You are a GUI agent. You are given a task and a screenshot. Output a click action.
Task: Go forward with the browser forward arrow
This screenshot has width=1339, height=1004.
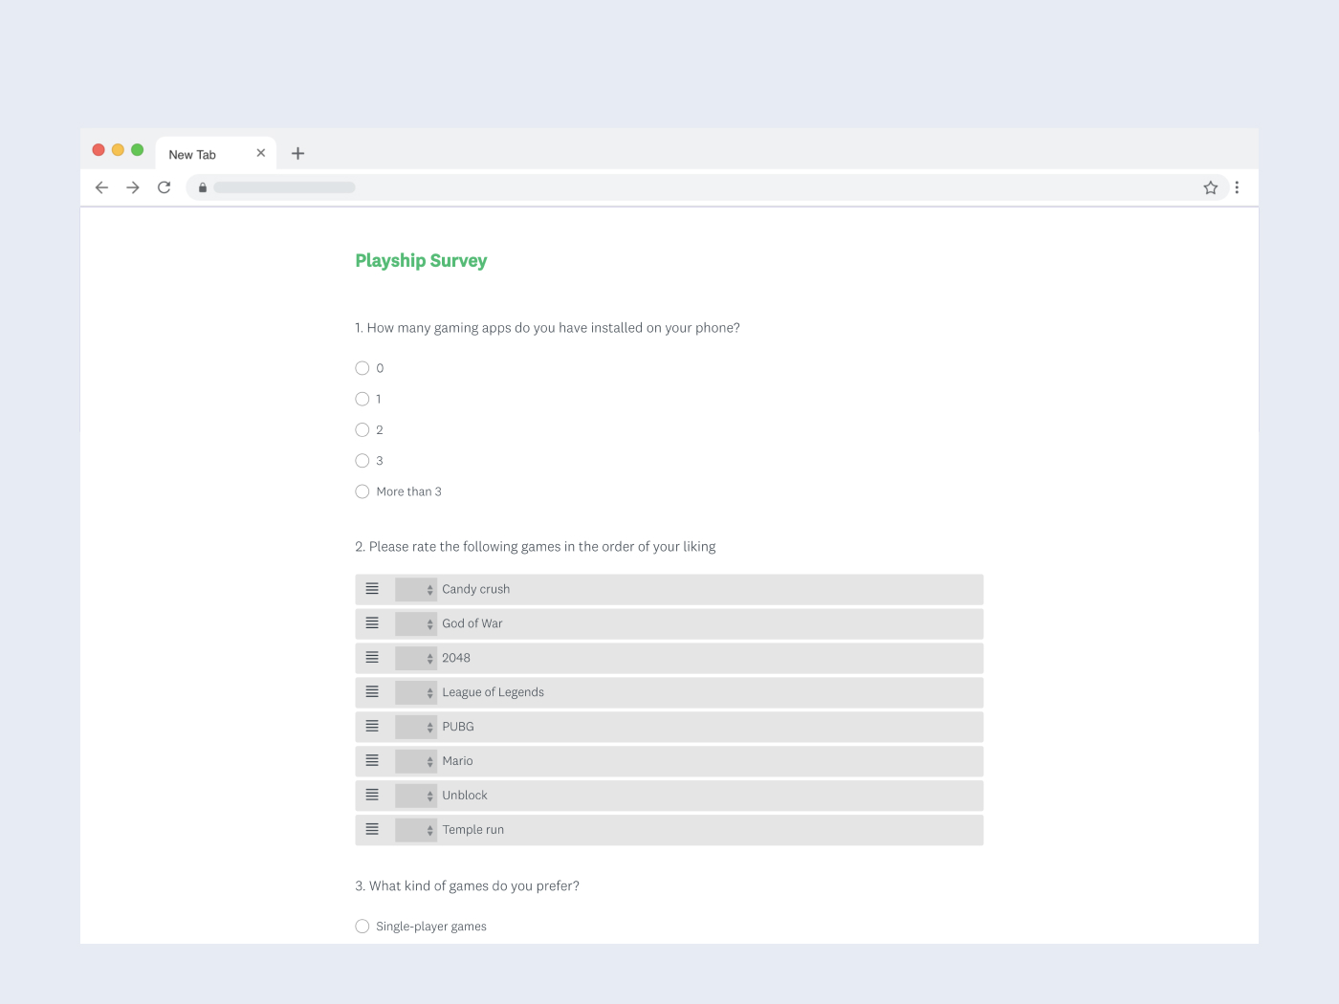pos(133,187)
